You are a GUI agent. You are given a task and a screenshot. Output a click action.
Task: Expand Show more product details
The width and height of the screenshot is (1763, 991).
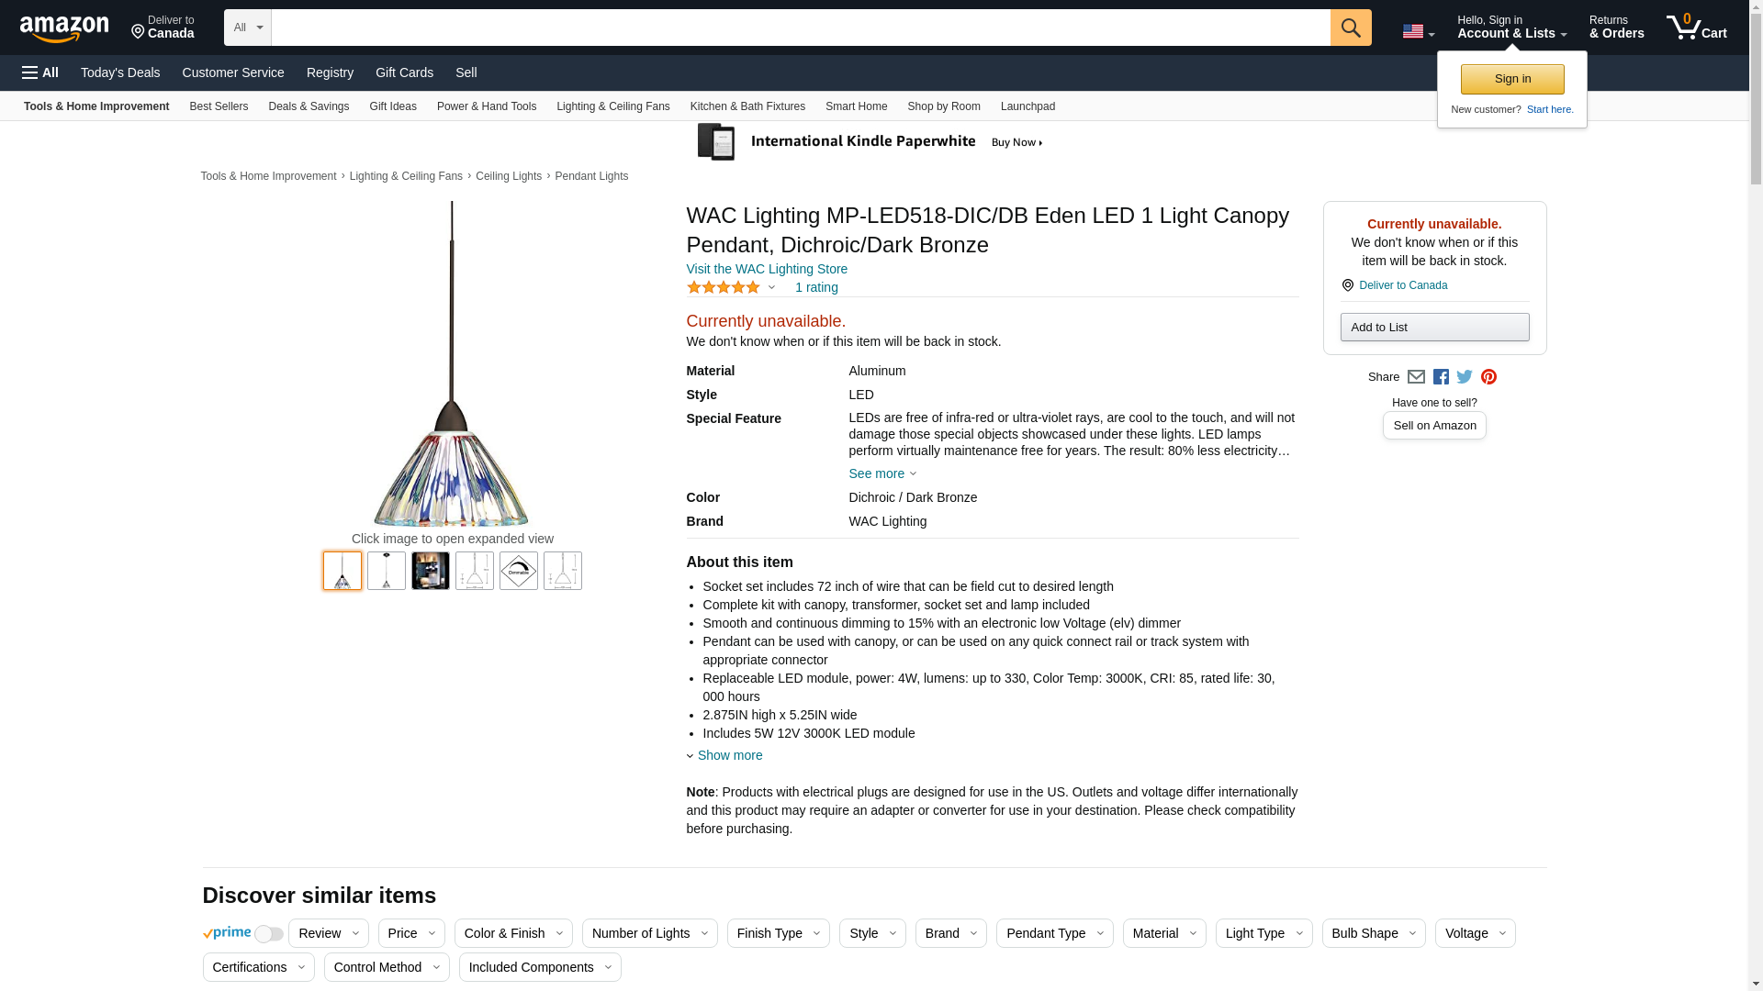click(729, 755)
